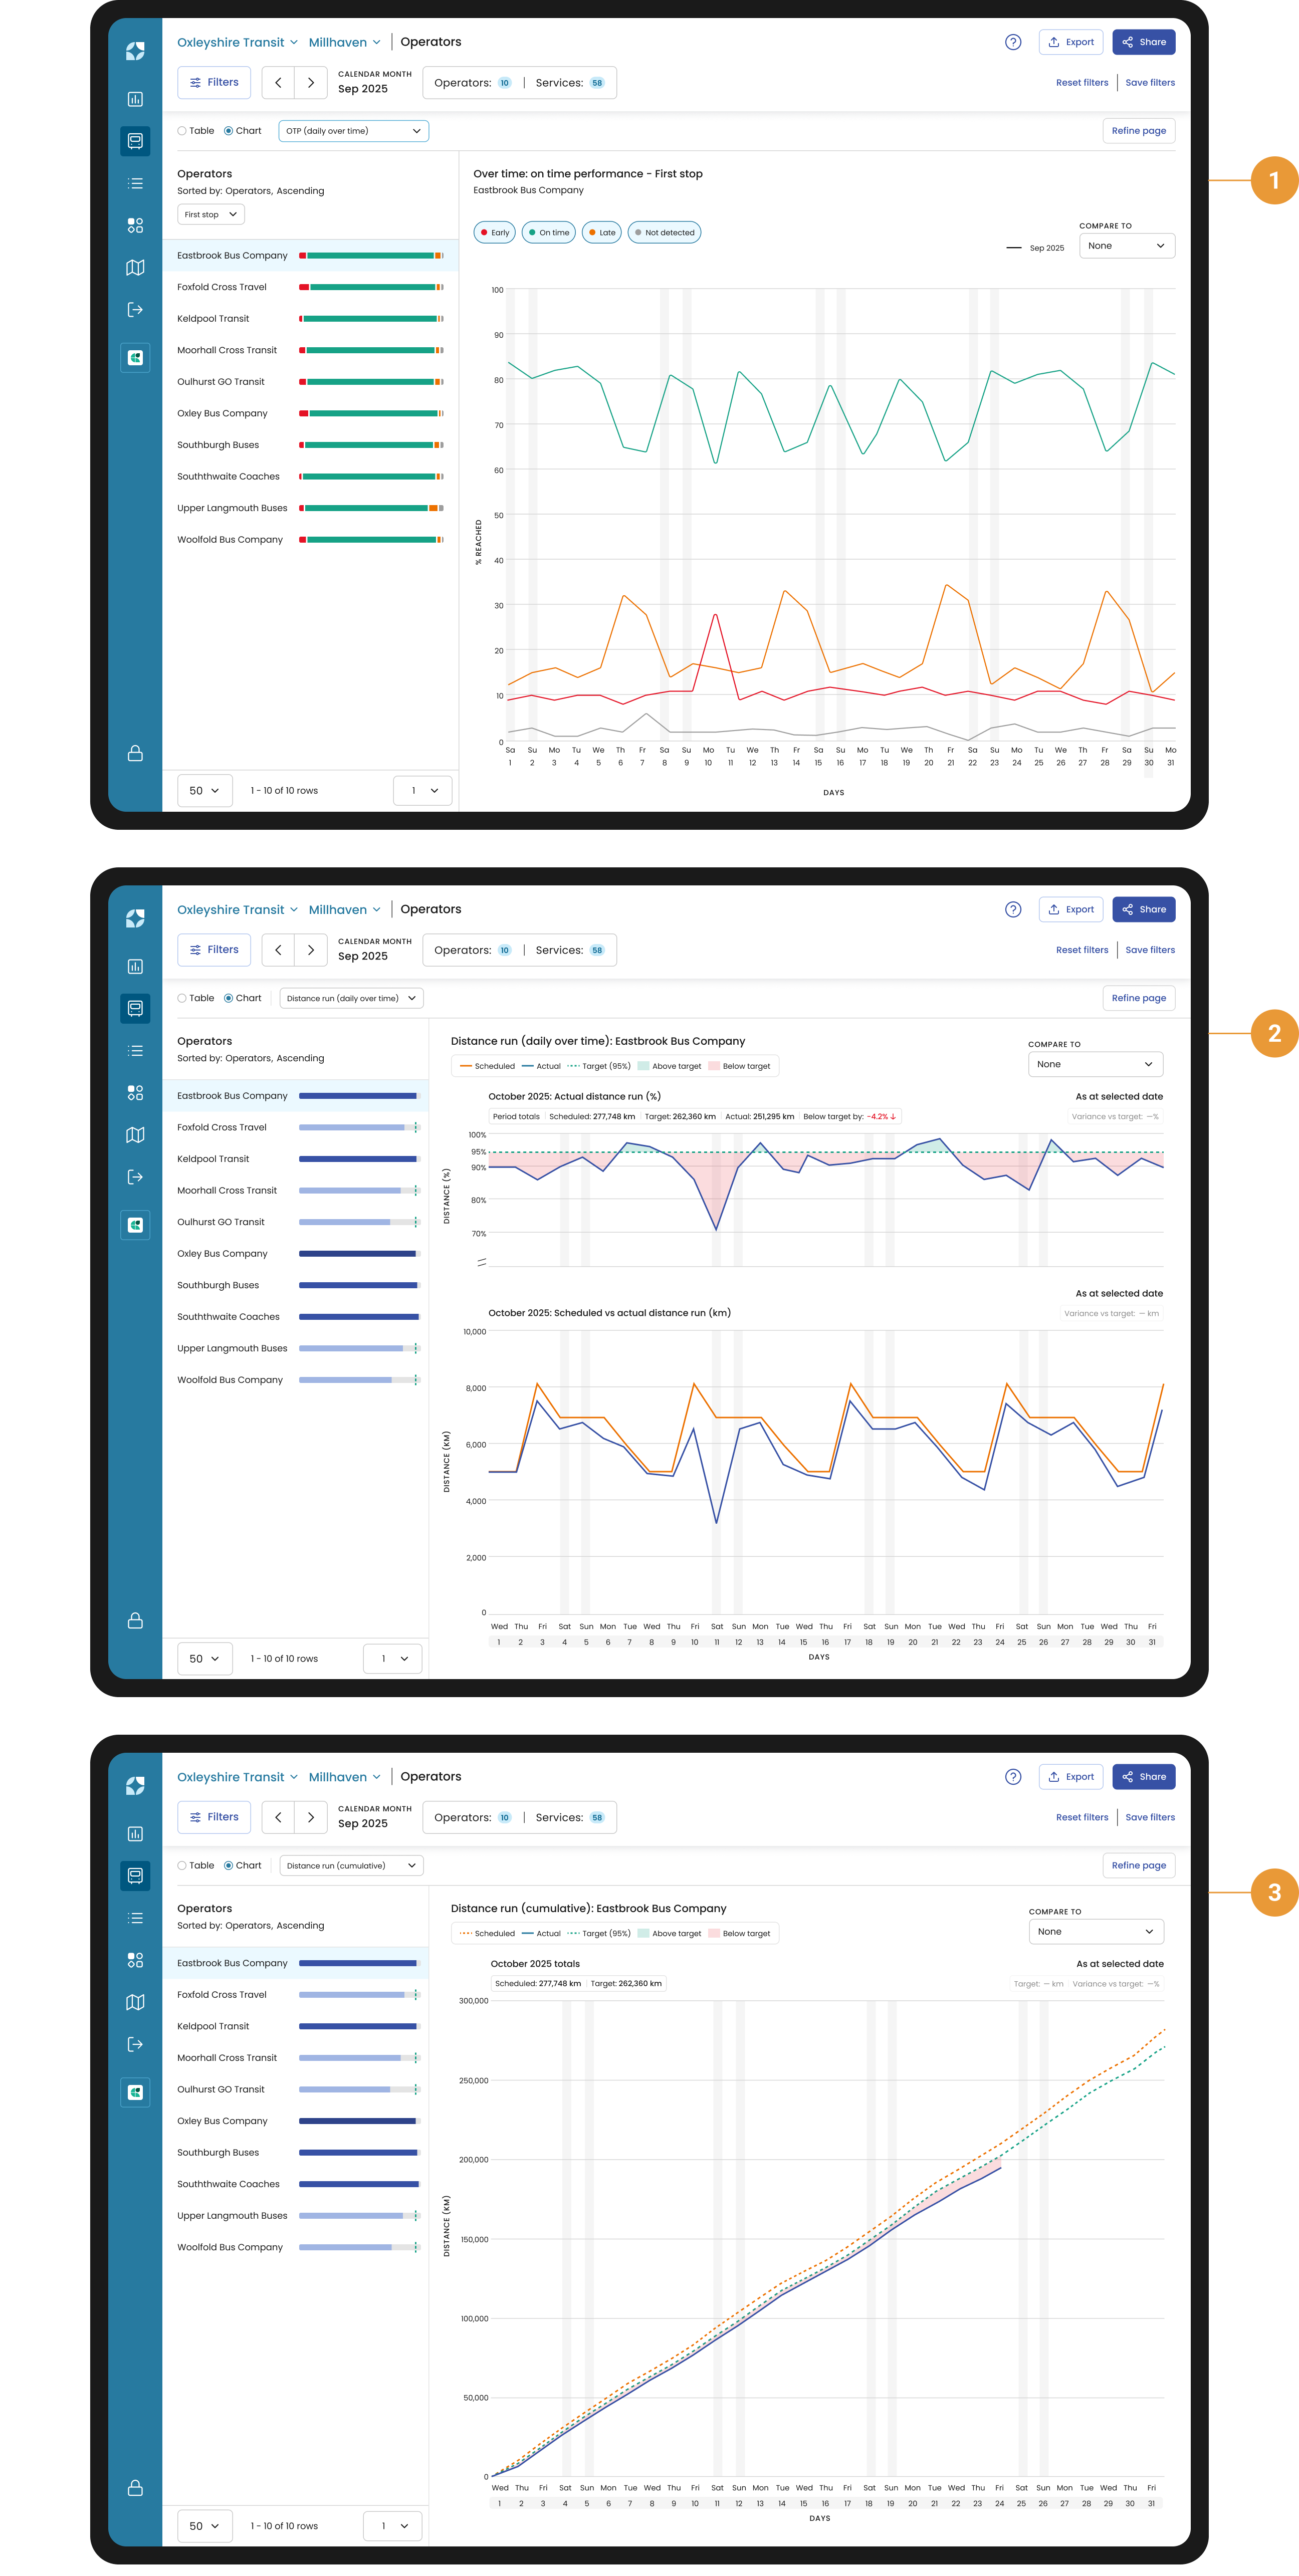Open Millhaven menu in middle screenshot
This screenshot has width=1299, height=2576.
344,909
